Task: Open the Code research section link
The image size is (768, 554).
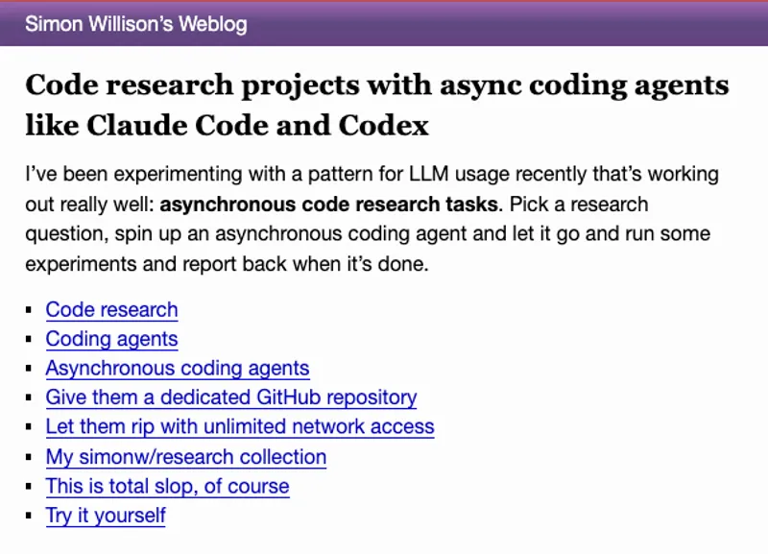Action: (111, 310)
